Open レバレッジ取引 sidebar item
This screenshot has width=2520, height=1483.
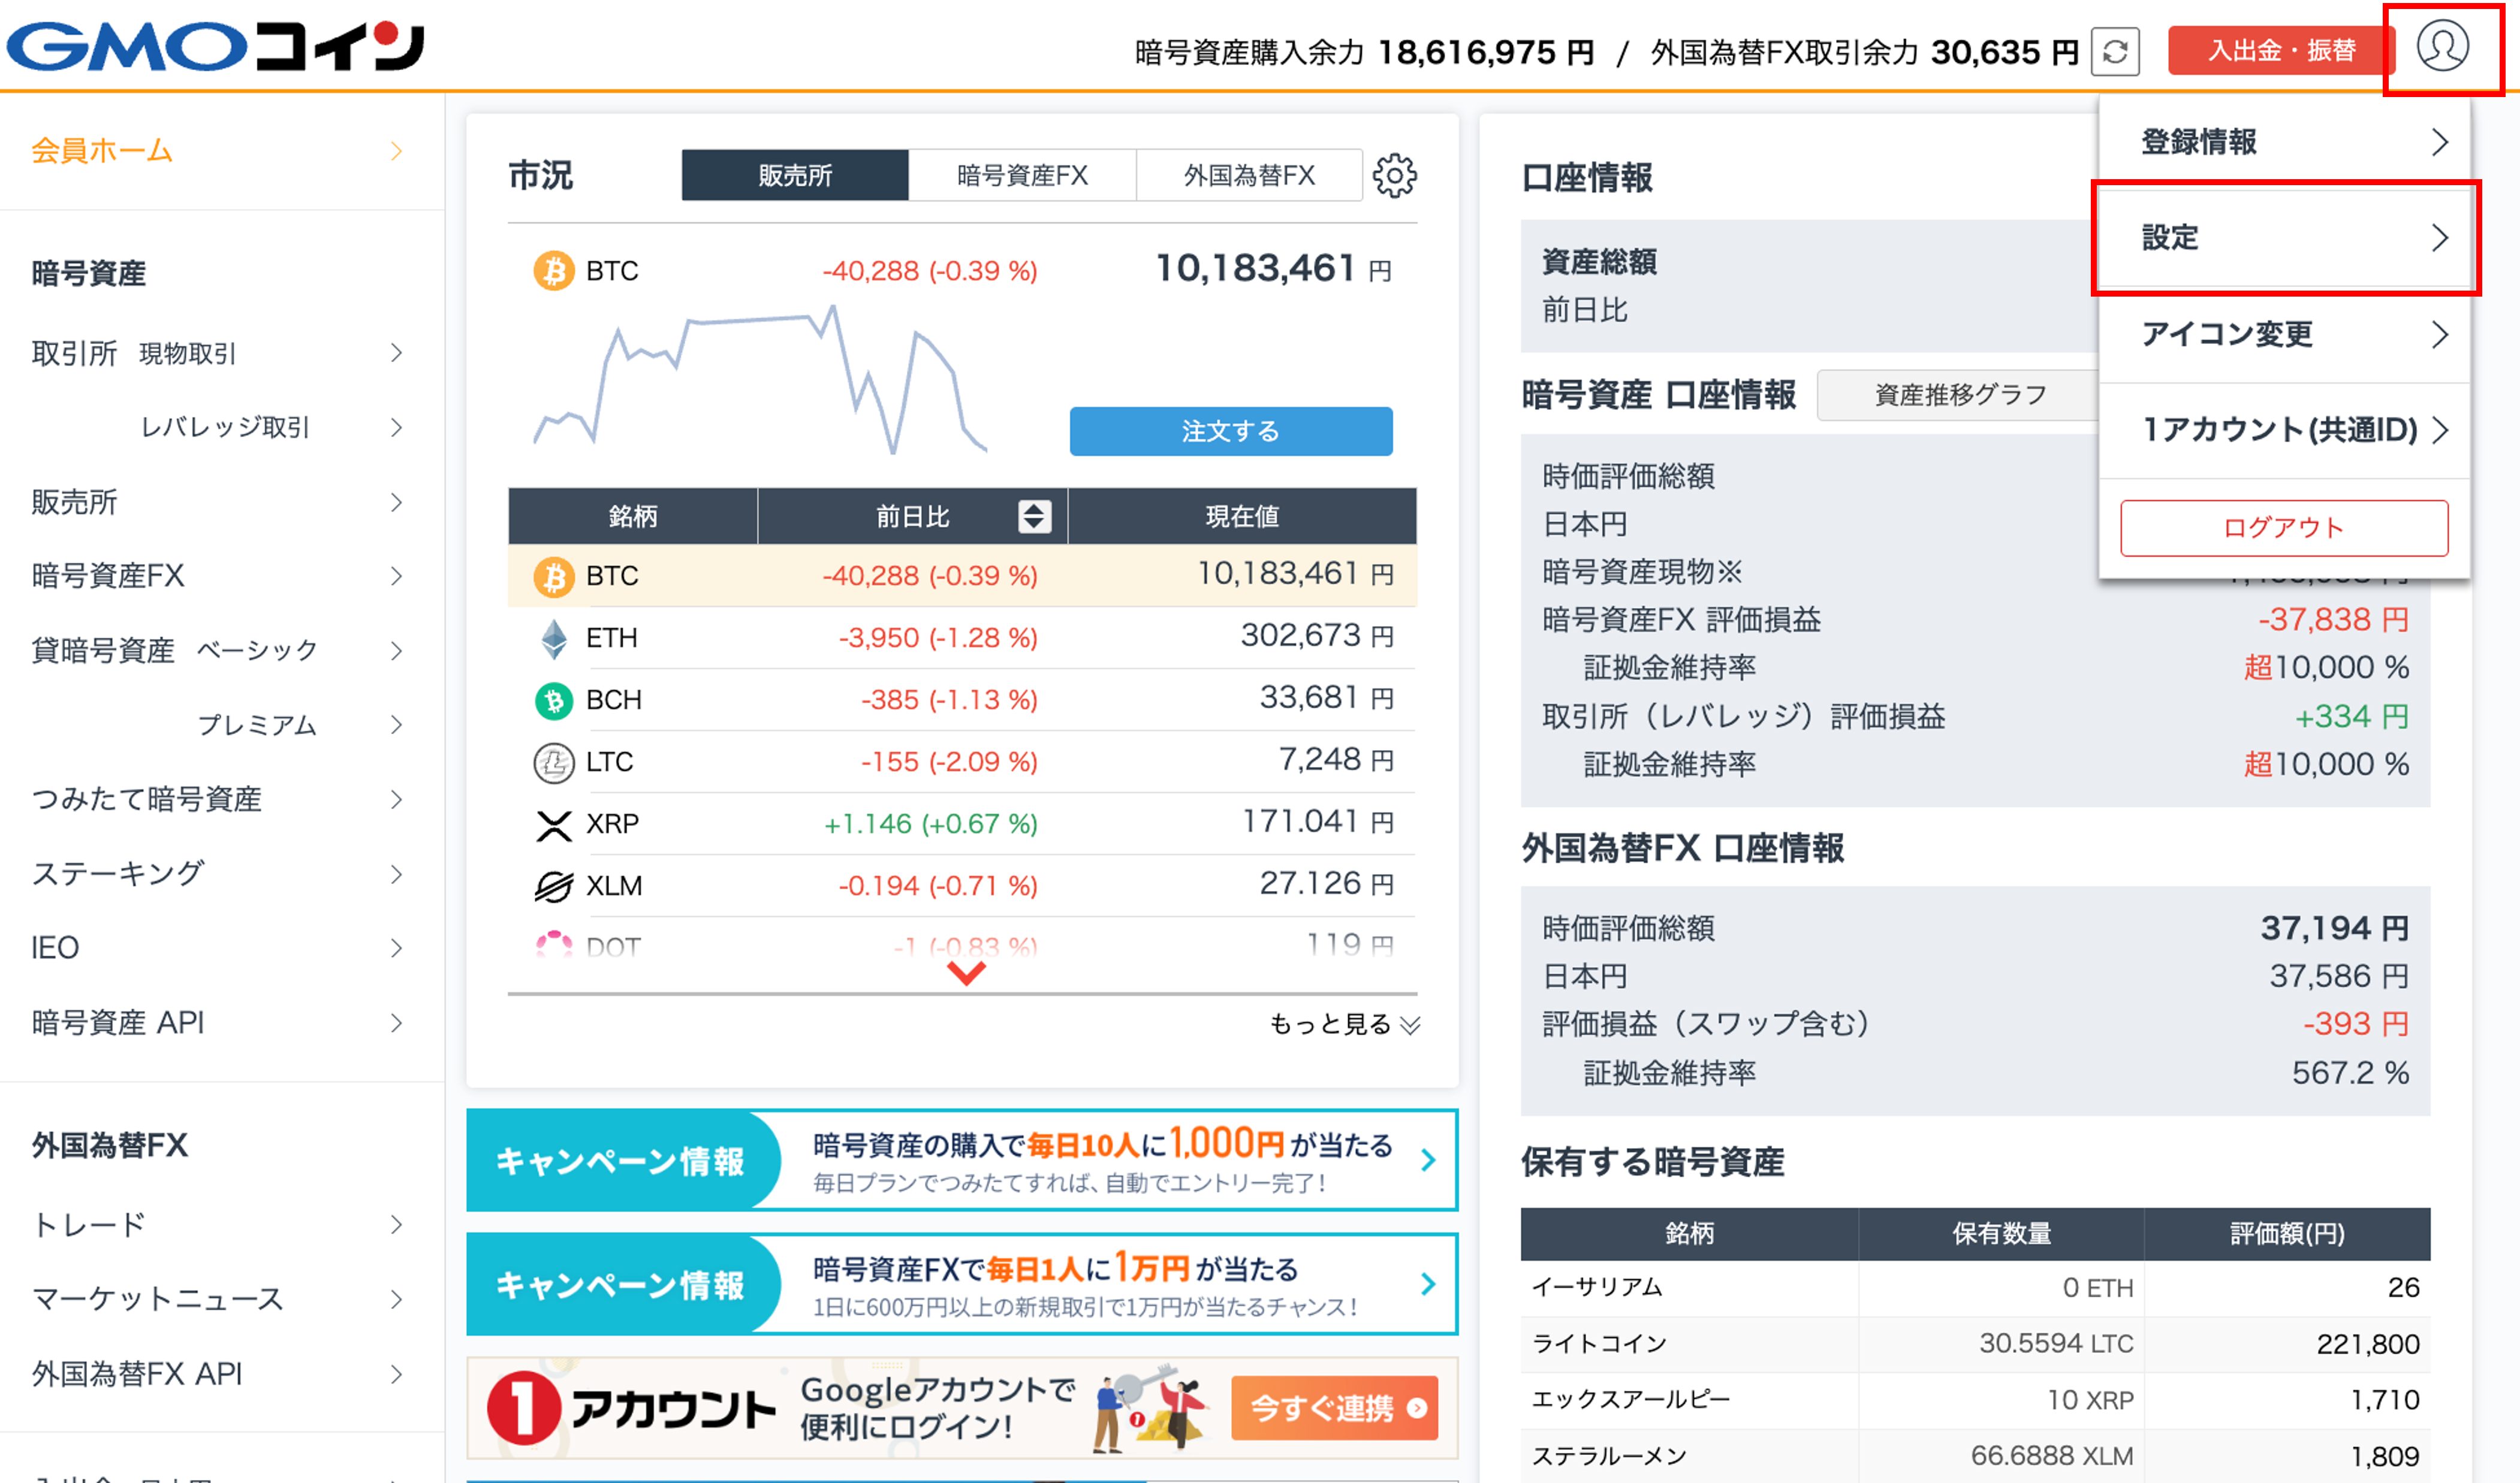[222, 428]
